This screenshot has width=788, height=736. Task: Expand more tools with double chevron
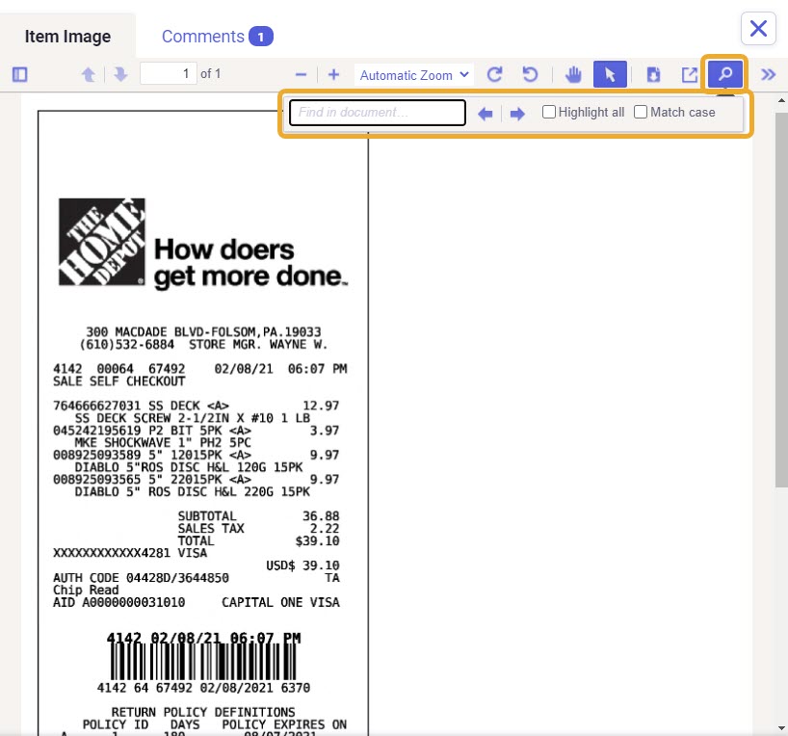768,74
